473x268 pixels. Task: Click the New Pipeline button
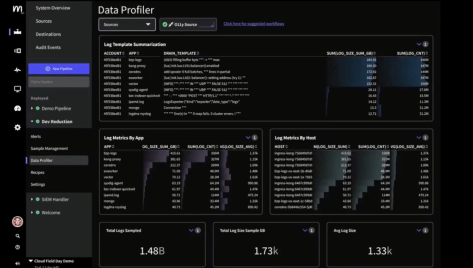59,69
